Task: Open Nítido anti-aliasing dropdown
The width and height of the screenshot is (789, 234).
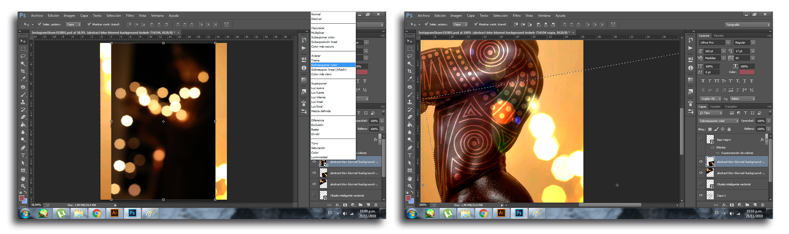Action: click(743, 99)
